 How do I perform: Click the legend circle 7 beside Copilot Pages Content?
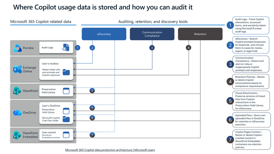tap(230, 139)
